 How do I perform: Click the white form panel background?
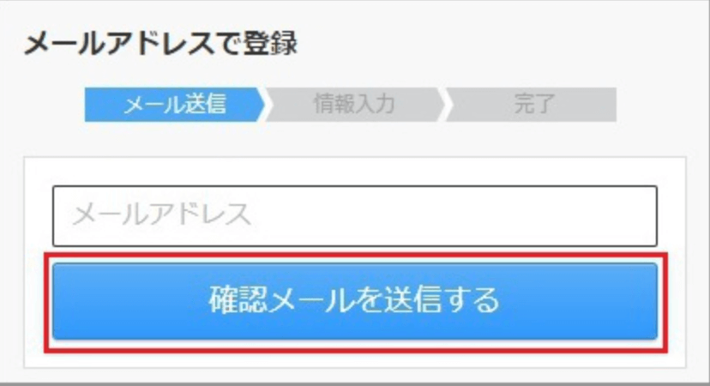click(x=354, y=172)
